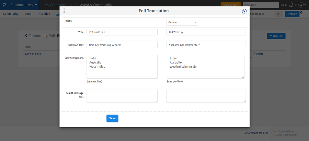309x141 pixels.
Task: Click the translated Result Message Text box
Action: 206,96
